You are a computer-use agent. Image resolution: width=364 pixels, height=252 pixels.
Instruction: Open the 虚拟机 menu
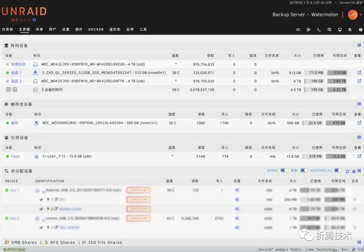click(115, 29)
